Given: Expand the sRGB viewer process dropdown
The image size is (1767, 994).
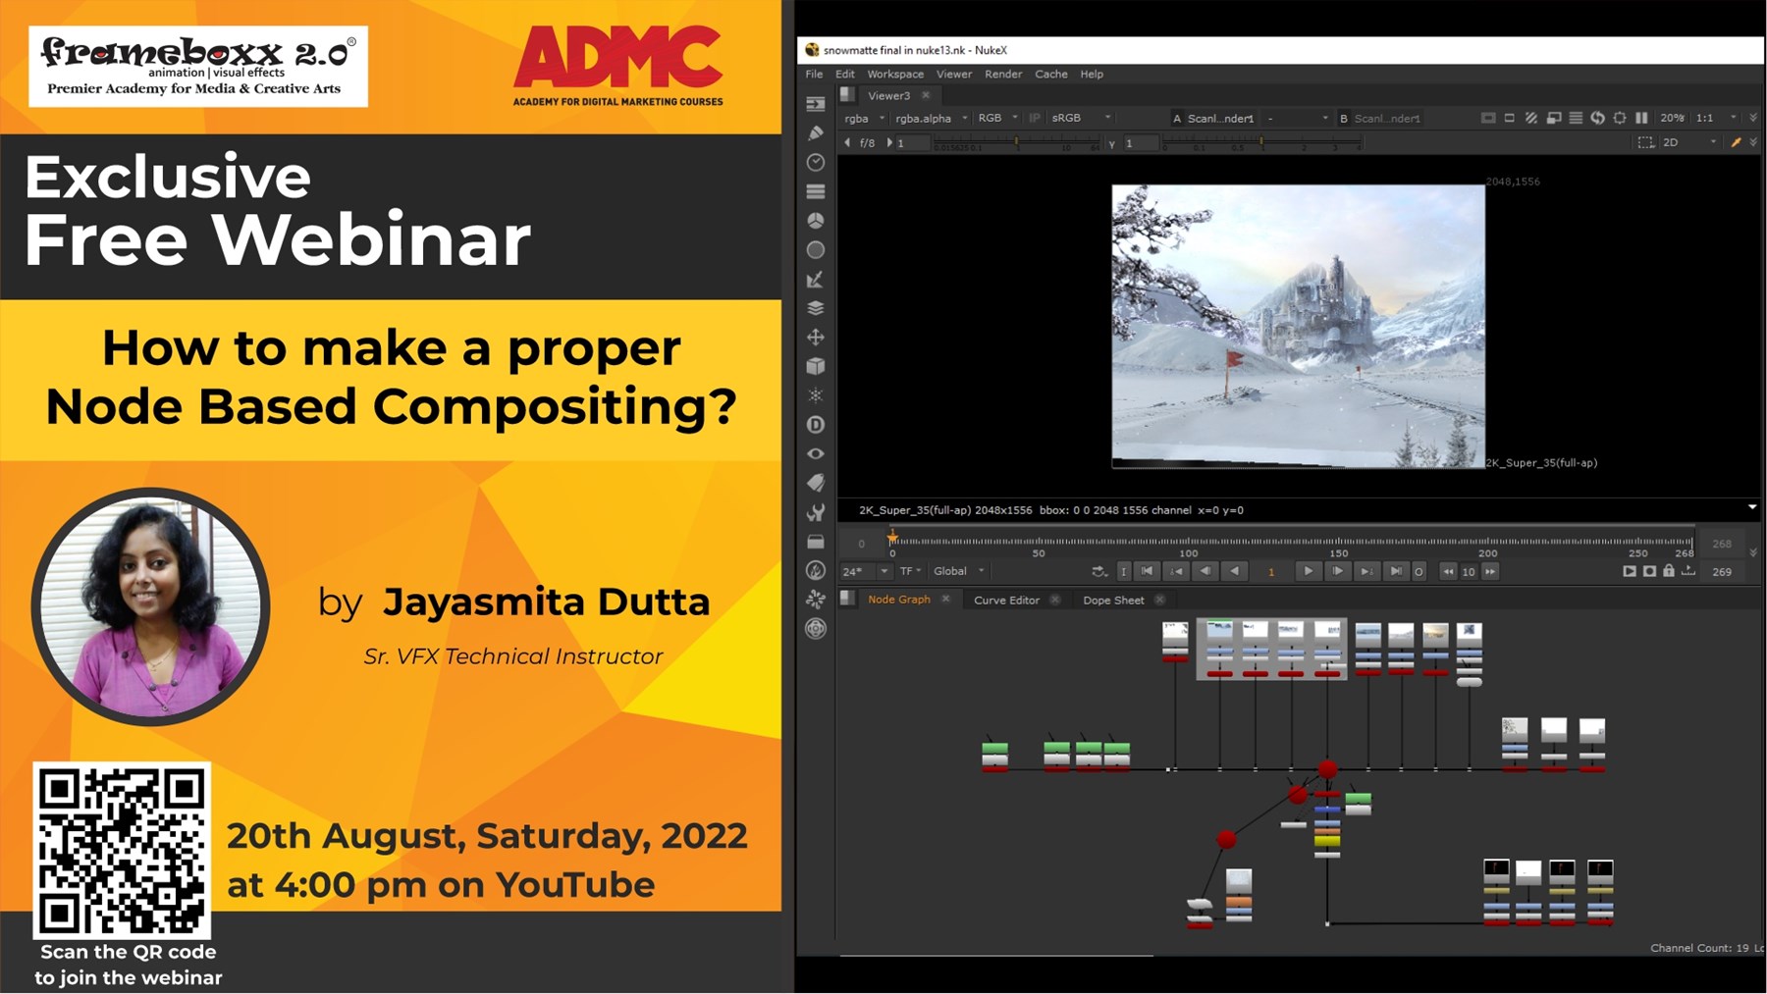Looking at the screenshot, I should tap(1080, 118).
